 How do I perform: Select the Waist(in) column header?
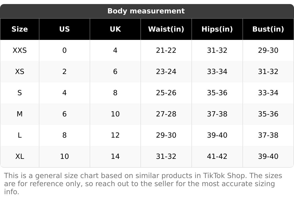point(166,29)
